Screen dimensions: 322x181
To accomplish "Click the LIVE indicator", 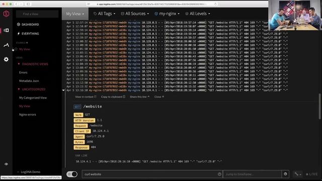I will 312,174.
